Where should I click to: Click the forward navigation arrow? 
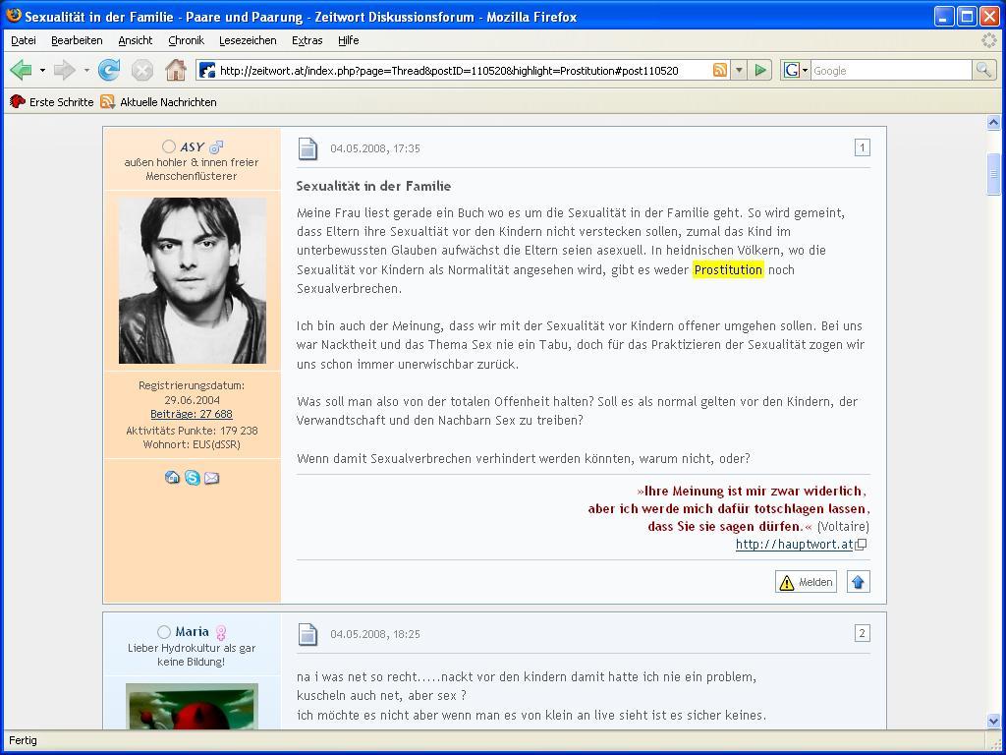click(64, 70)
